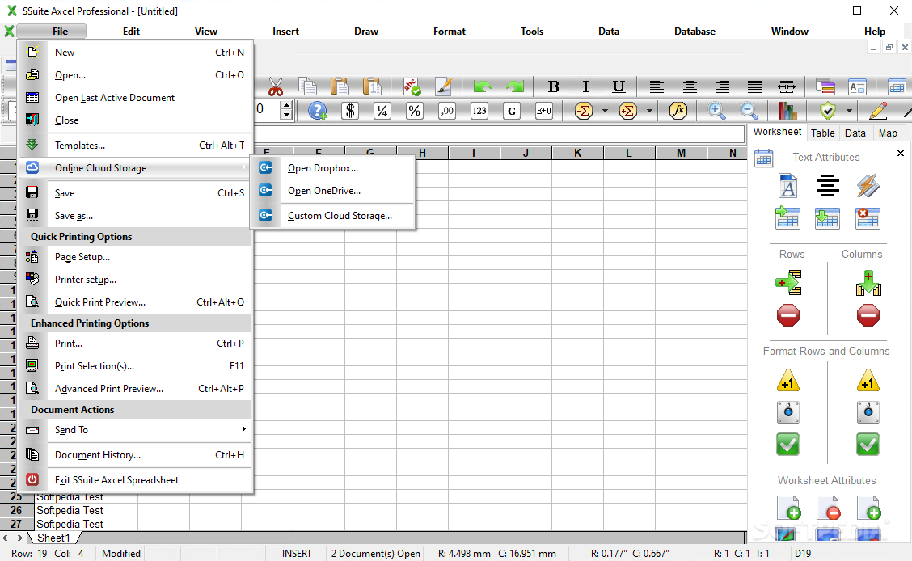This screenshot has height=561, width=912.
Task: Open the first sum dropdown arrow
Action: click(605, 111)
